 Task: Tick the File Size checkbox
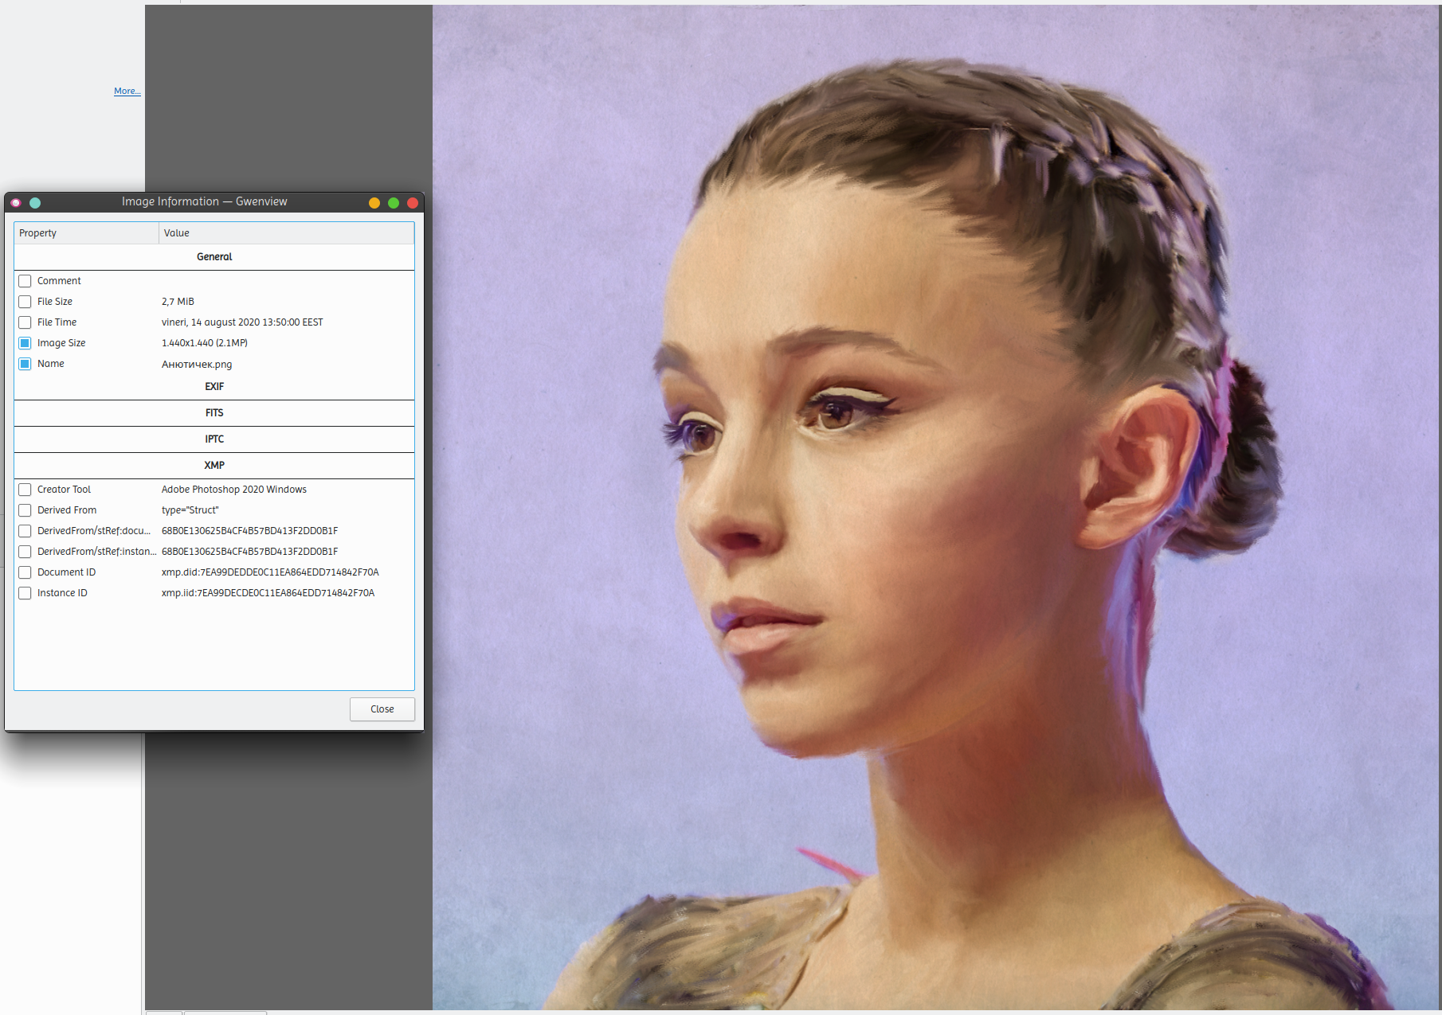click(x=25, y=302)
